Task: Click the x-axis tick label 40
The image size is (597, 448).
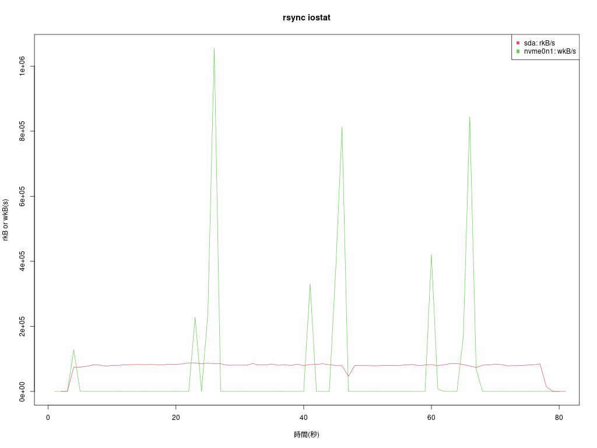Action: click(x=303, y=416)
